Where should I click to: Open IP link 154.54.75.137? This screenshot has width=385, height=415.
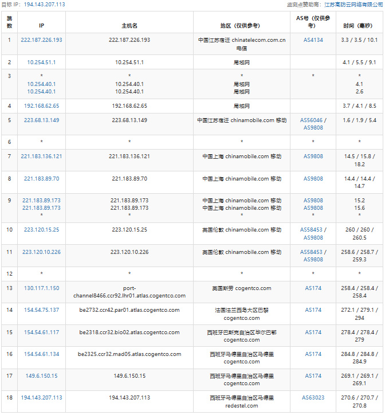(42, 310)
